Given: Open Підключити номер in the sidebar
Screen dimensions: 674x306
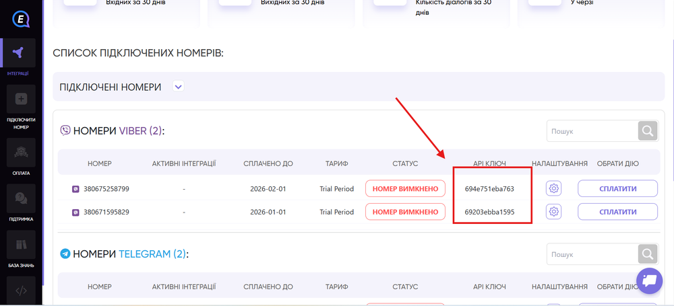Looking at the screenshot, I should click(20, 106).
